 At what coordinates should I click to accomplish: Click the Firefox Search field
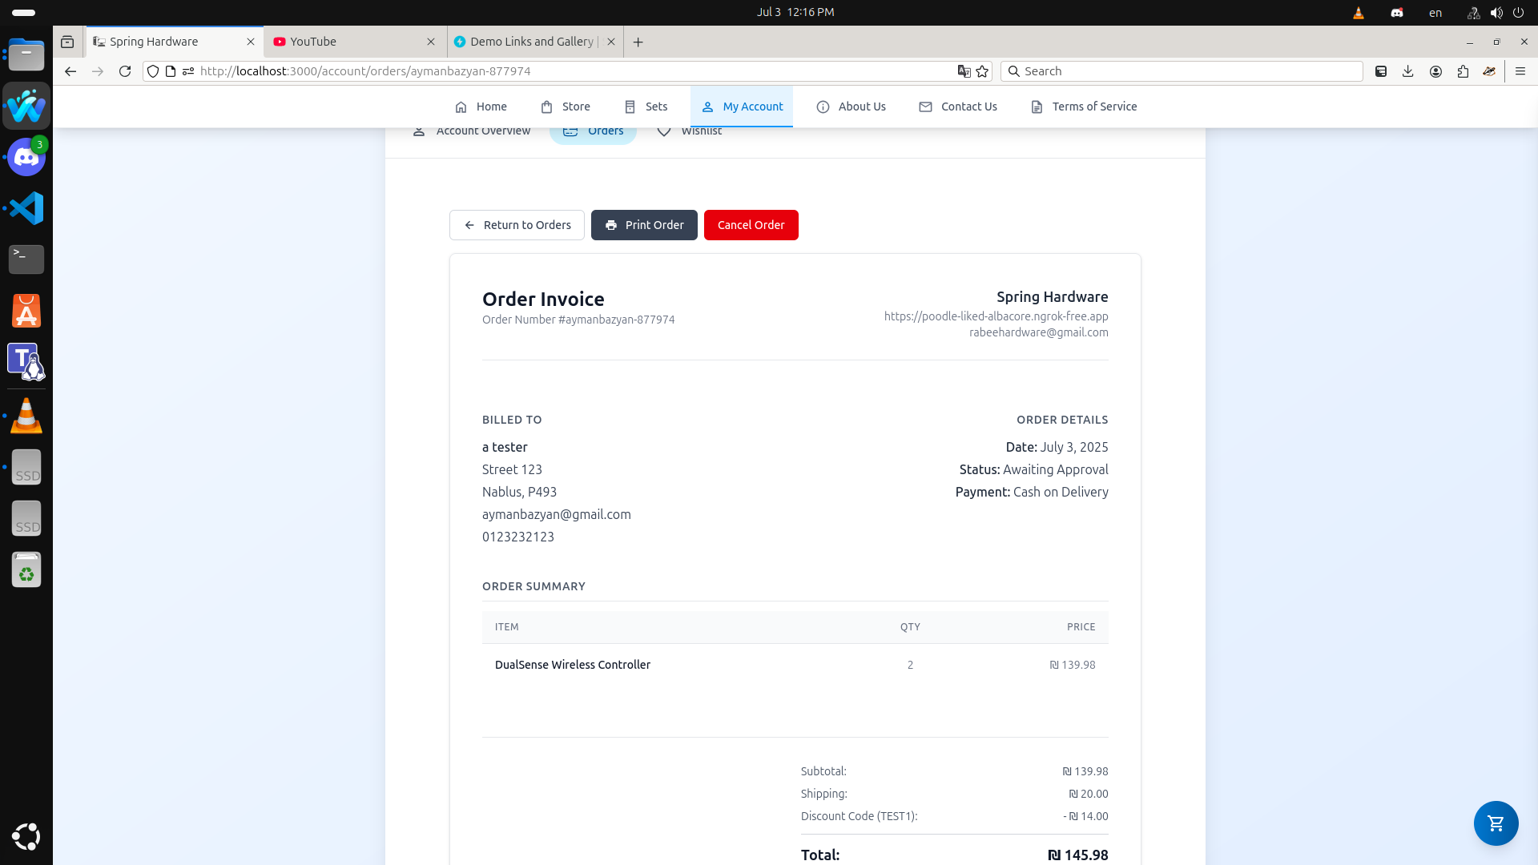[1182, 71]
